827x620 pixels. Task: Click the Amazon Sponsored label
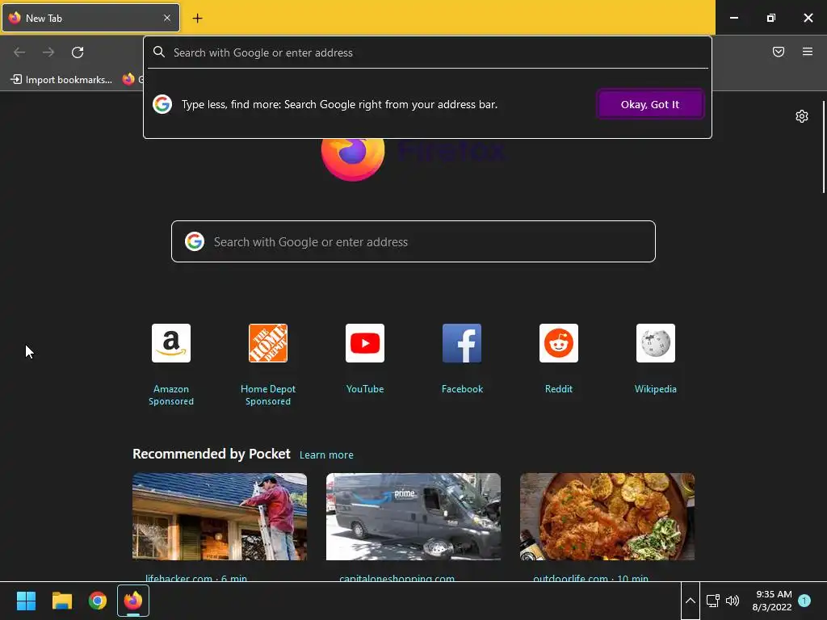coord(171,395)
